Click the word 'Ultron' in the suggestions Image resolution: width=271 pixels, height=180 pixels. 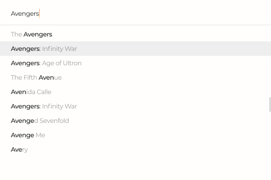pos(72,63)
